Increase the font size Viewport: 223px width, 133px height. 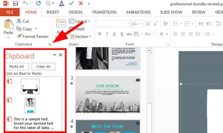click(148, 24)
